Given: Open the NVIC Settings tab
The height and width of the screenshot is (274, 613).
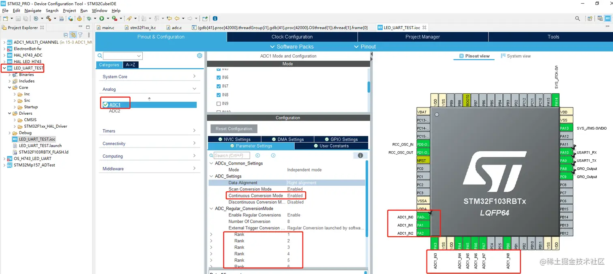Looking at the screenshot, I should click(x=234, y=139).
